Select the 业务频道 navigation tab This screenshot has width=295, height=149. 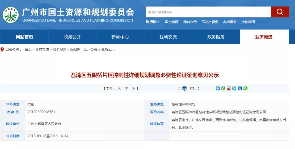[264, 37]
